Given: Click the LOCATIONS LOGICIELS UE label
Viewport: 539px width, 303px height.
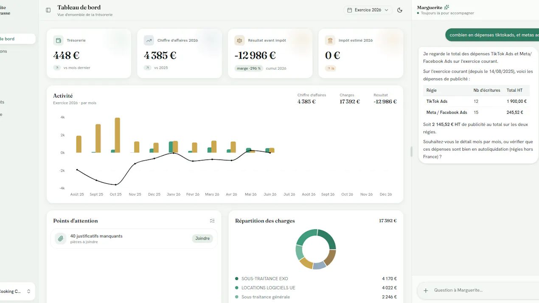Looking at the screenshot, I should coord(268,288).
